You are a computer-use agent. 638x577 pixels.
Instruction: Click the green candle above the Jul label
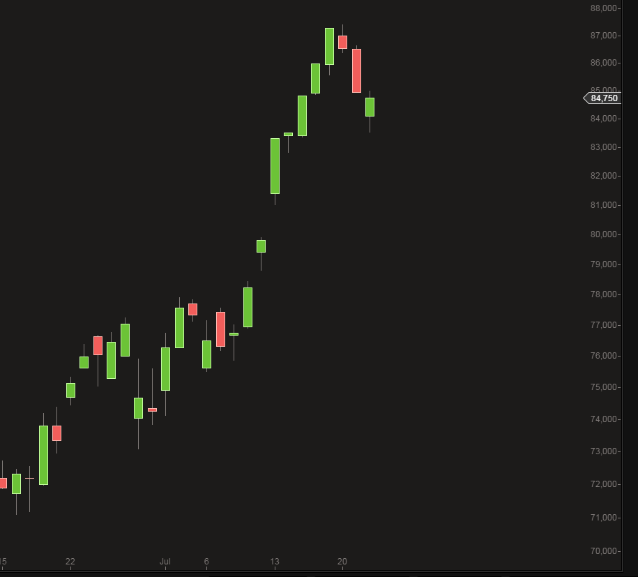[165, 369]
